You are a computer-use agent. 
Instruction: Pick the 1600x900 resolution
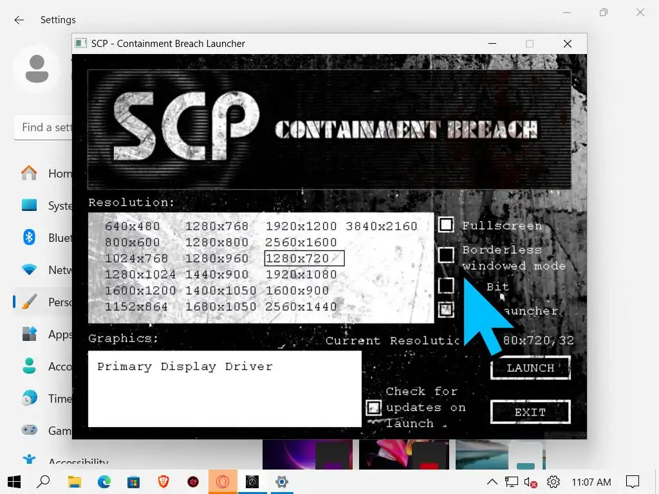pyautogui.click(x=297, y=291)
